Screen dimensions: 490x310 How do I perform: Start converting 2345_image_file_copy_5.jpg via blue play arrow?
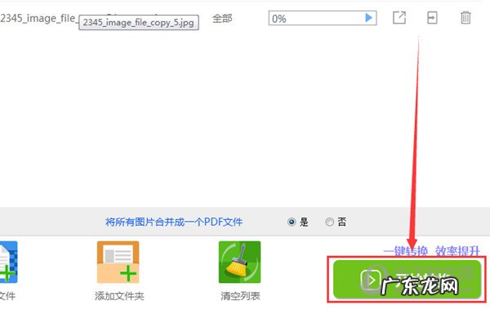[369, 18]
